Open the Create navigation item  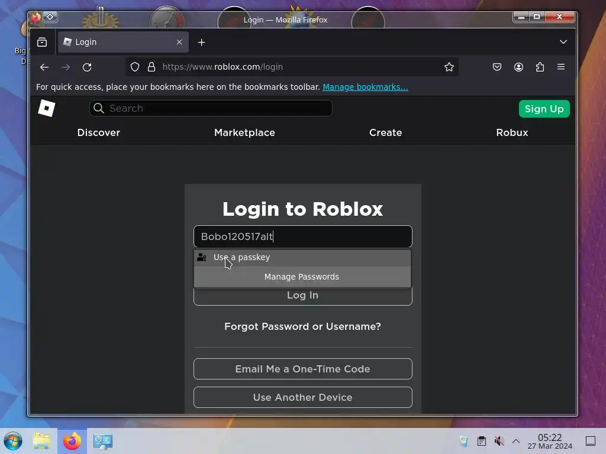(x=385, y=132)
